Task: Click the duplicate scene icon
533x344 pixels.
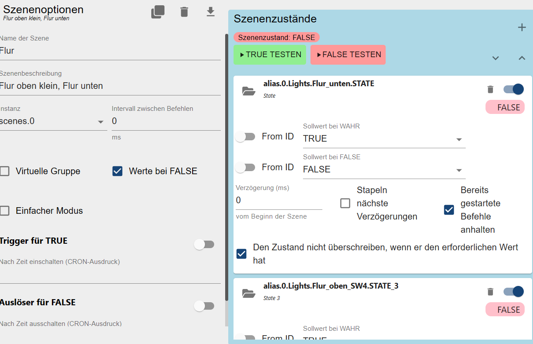Action: pyautogui.click(x=158, y=12)
